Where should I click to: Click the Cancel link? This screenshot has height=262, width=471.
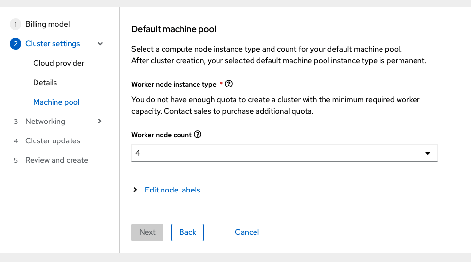pyautogui.click(x=247, y=232)
